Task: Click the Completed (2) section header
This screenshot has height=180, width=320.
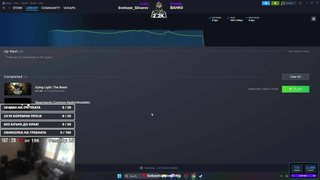Action: pos(16,77)
